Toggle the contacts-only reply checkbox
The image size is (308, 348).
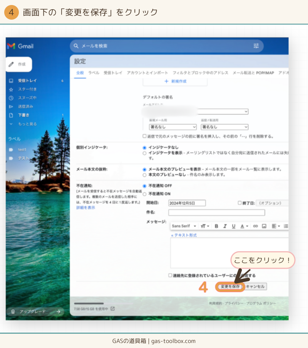point(170,275)
